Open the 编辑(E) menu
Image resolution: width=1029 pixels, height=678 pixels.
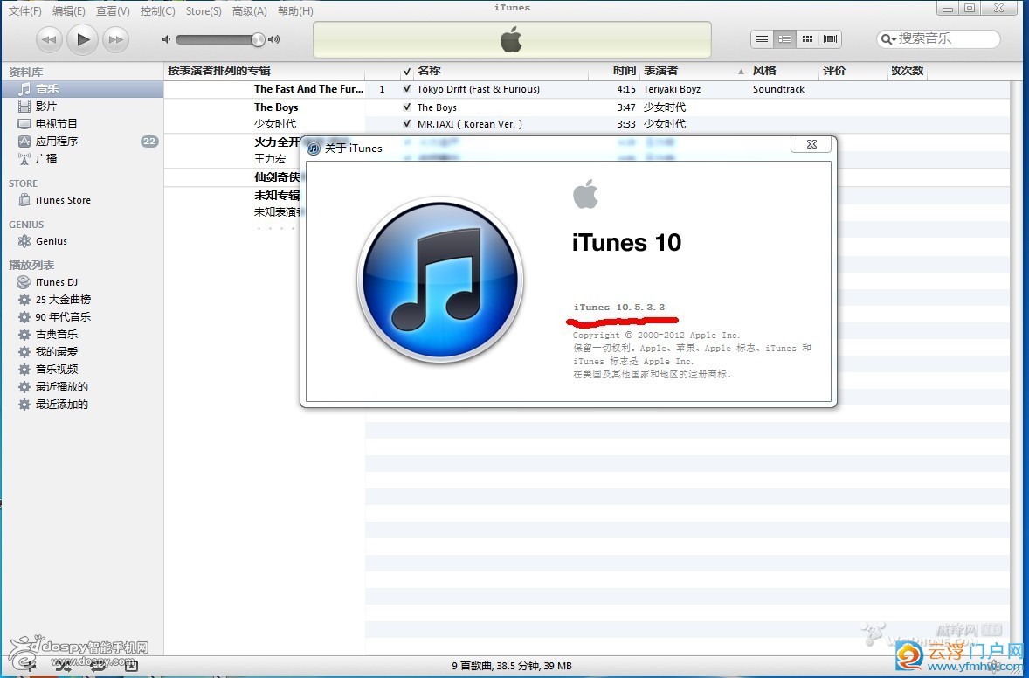pyautogui.click(x=69, y=11)
